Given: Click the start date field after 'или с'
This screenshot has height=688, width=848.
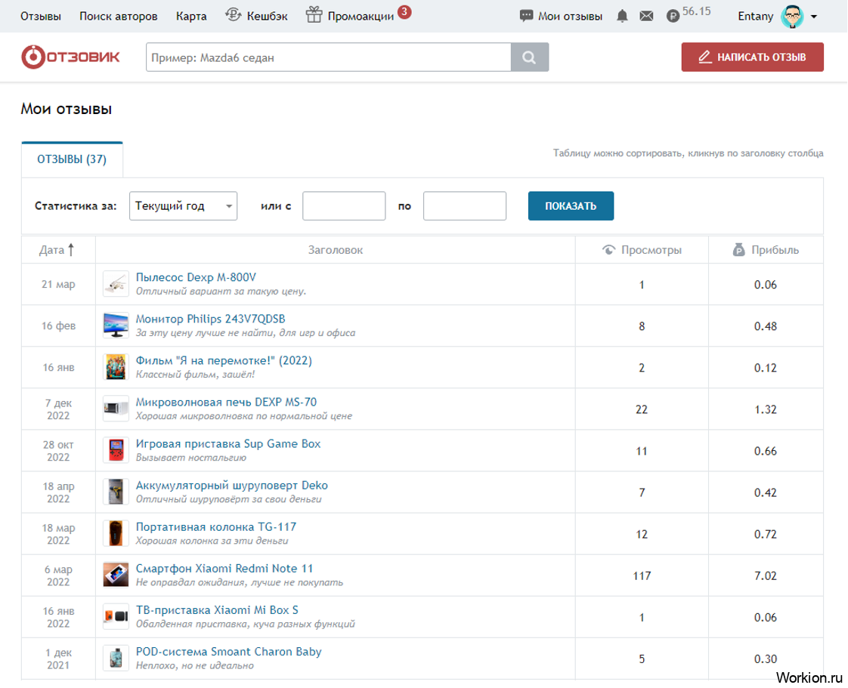Looking at the screenshot, I should pos(344,206).
